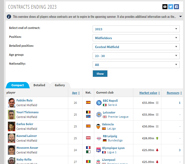Open the SSC Napoli club link
Screen dimensions: 185x164
click(110, 101)
